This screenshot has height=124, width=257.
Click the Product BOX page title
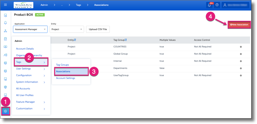tap(23, 15)
